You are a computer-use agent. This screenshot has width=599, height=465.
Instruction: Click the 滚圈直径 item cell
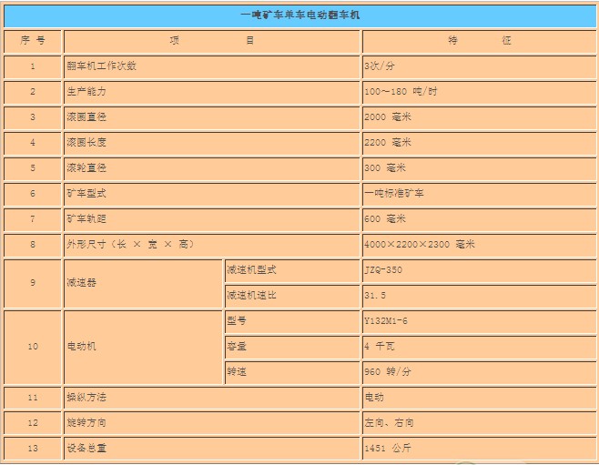coord(86,117)
